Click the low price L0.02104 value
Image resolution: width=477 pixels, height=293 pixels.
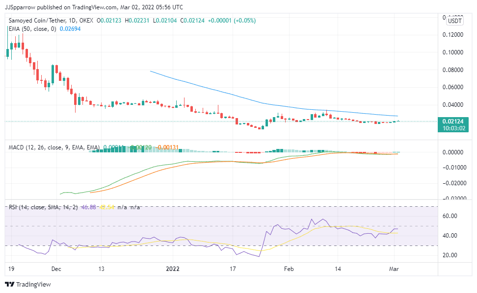coord(165,21)
